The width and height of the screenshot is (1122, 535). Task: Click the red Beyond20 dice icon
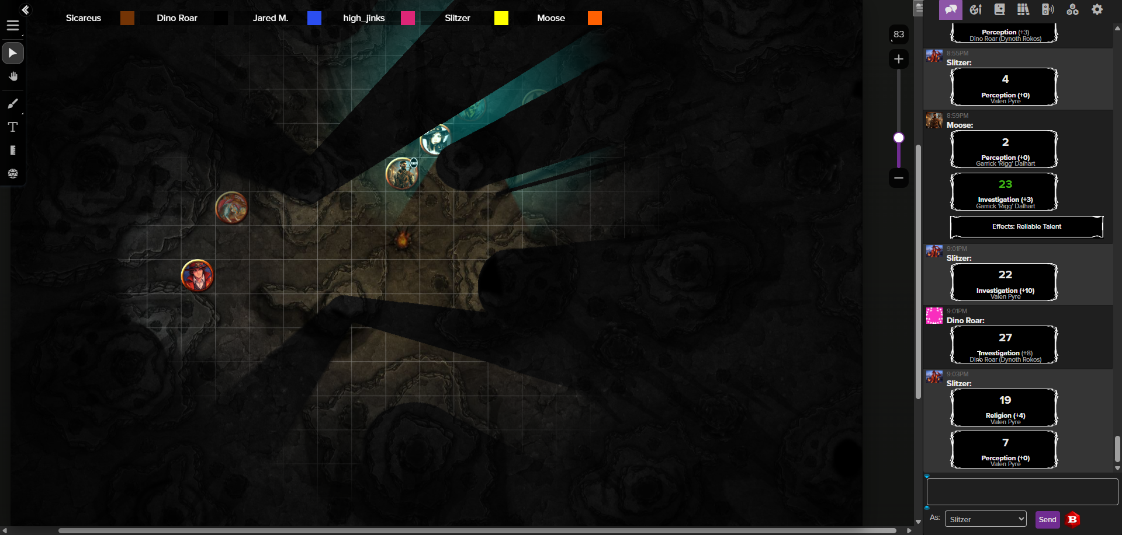click(x=1072, y=519)
